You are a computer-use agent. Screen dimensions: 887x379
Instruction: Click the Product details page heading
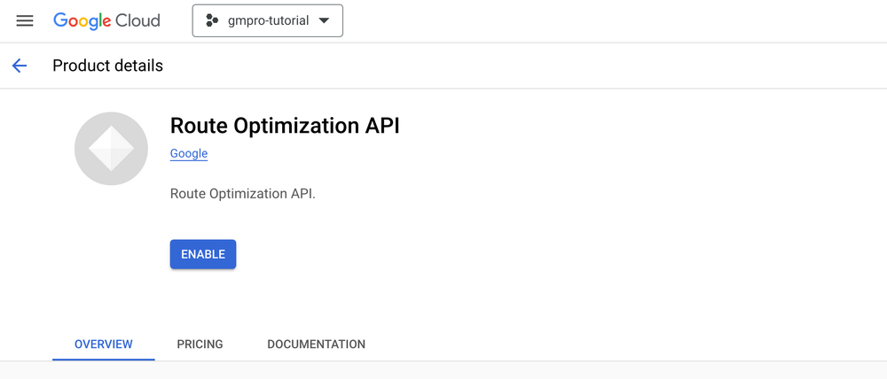pyautogui.click(x=107, y=66)
